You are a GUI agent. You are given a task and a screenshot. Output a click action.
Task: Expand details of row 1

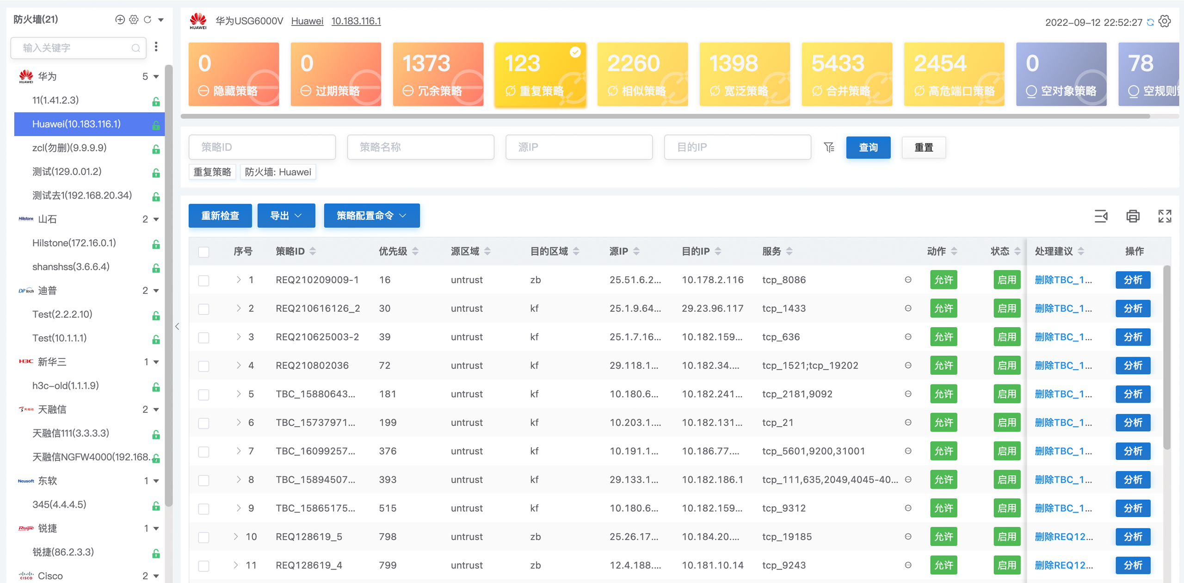point(239,279)
